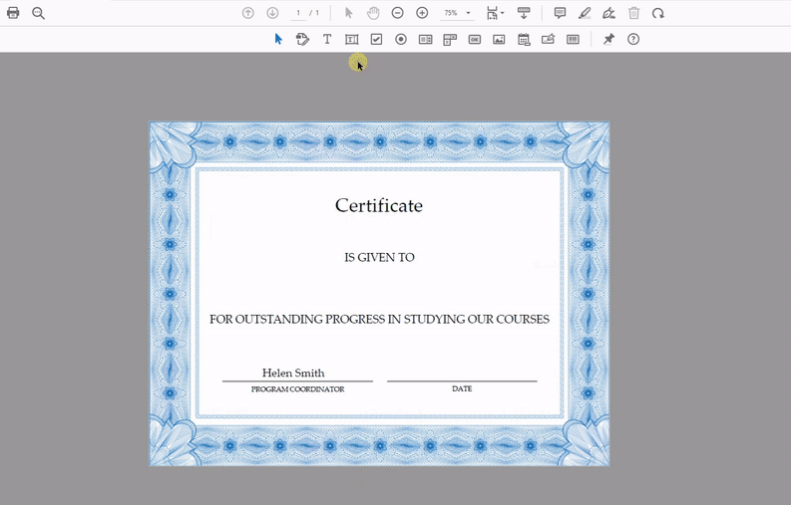Open the Help question mark icon
The width and height of the screenshot is (791, 505).
click(x=633, y=39)
